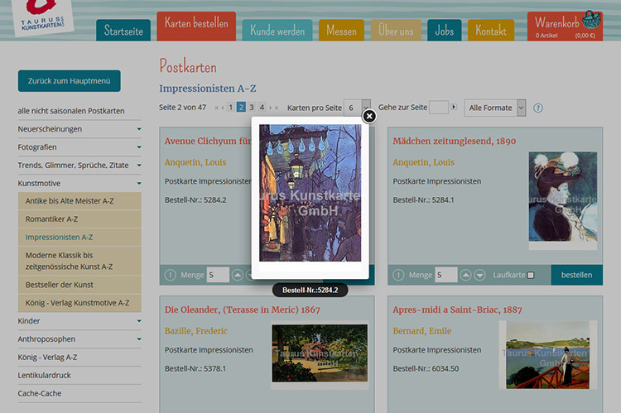Click the help question mark icon
621x413 pixels.
point(538,108)
